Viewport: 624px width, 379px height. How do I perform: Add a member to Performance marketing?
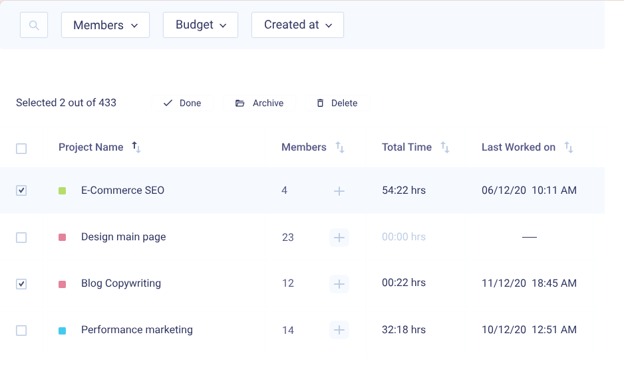point(339,330)
